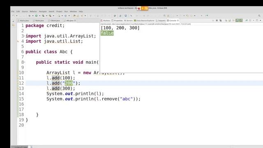This screenshot has height=148, width=263.
Task: Click the warning marker on line 12
Action: pyautogui.click(x=18, y=83)
